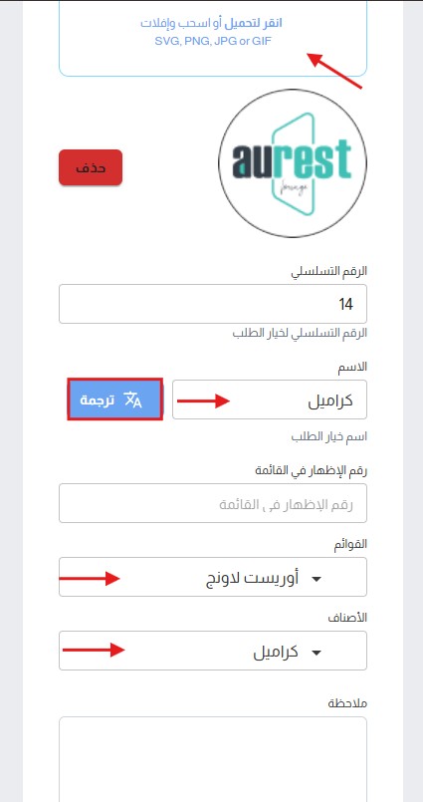Viewport: 423px width, 802px height.
Task: Click the SVG, PNG, JPG or GIF text
Action: 213,42
